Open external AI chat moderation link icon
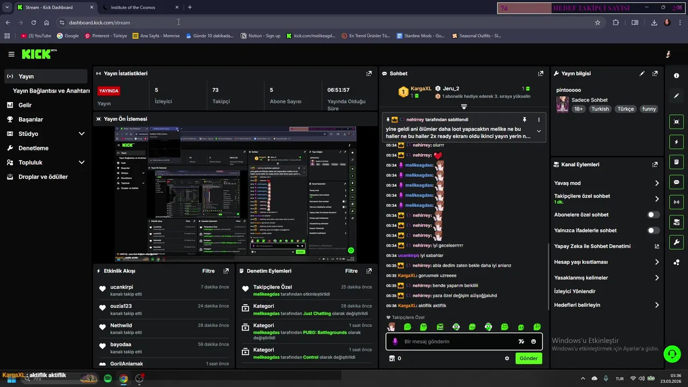The width and height of the screenshot is (688, 387). pyautogui.click(x=657, y=246)
